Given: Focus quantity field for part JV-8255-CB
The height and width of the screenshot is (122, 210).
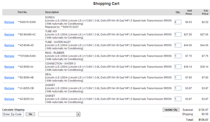Looking at the screenshot, I should click(178, 88).
